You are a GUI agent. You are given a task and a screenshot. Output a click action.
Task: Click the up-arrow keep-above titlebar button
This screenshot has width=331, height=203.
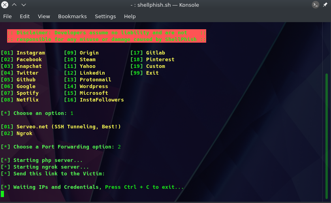14,5
